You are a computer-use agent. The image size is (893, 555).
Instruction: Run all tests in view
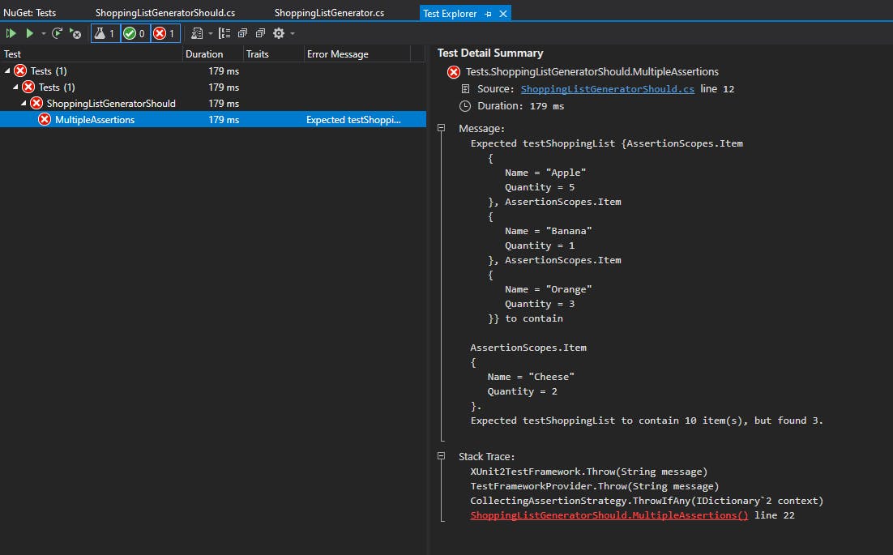[11, 33]
